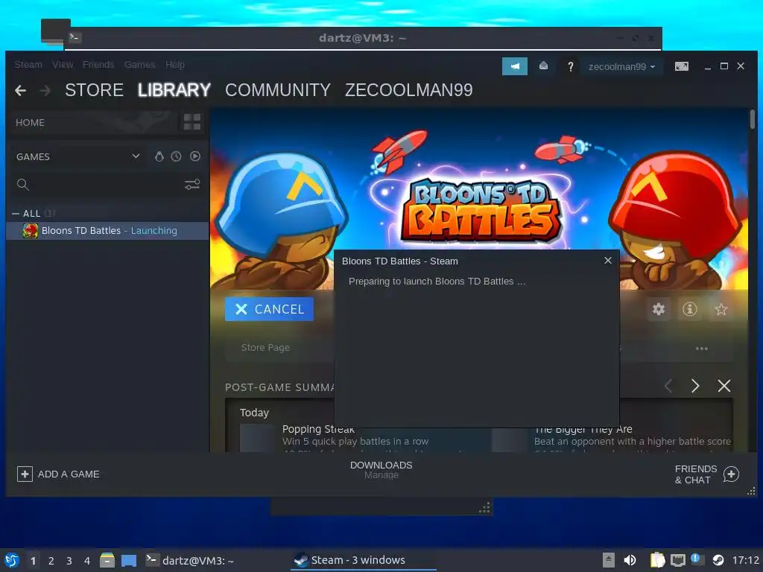Viewport: 763px width, 572px height.
Task: Dismiss the post-game summary section
Action: tap(724, 387)
